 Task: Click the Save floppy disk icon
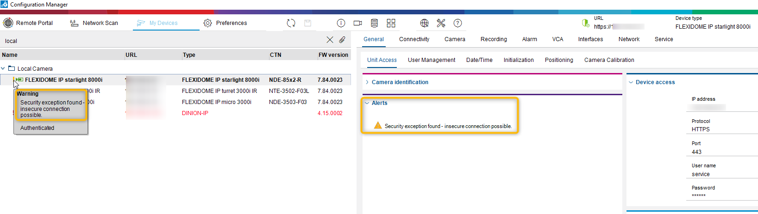click(x=307, y=23)
